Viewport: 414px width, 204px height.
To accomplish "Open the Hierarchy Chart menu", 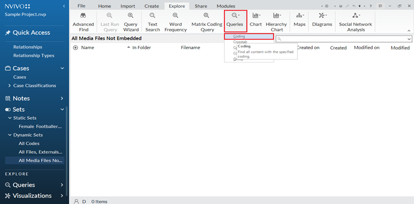I will (x=277, y=22).
